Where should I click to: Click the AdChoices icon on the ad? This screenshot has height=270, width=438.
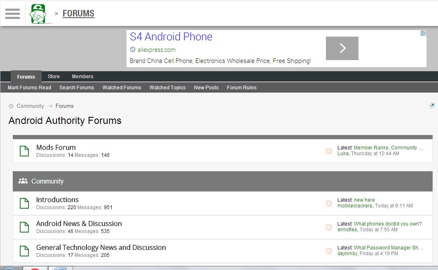[423, 33]
